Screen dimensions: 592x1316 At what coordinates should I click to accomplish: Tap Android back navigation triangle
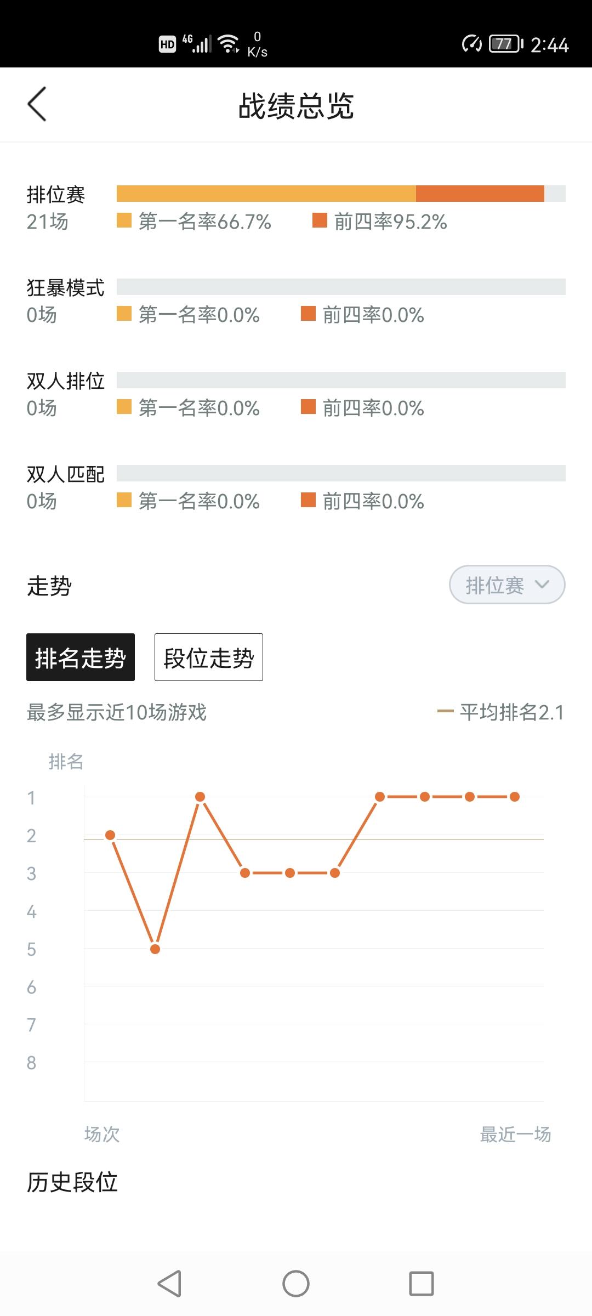(169, 1283)
